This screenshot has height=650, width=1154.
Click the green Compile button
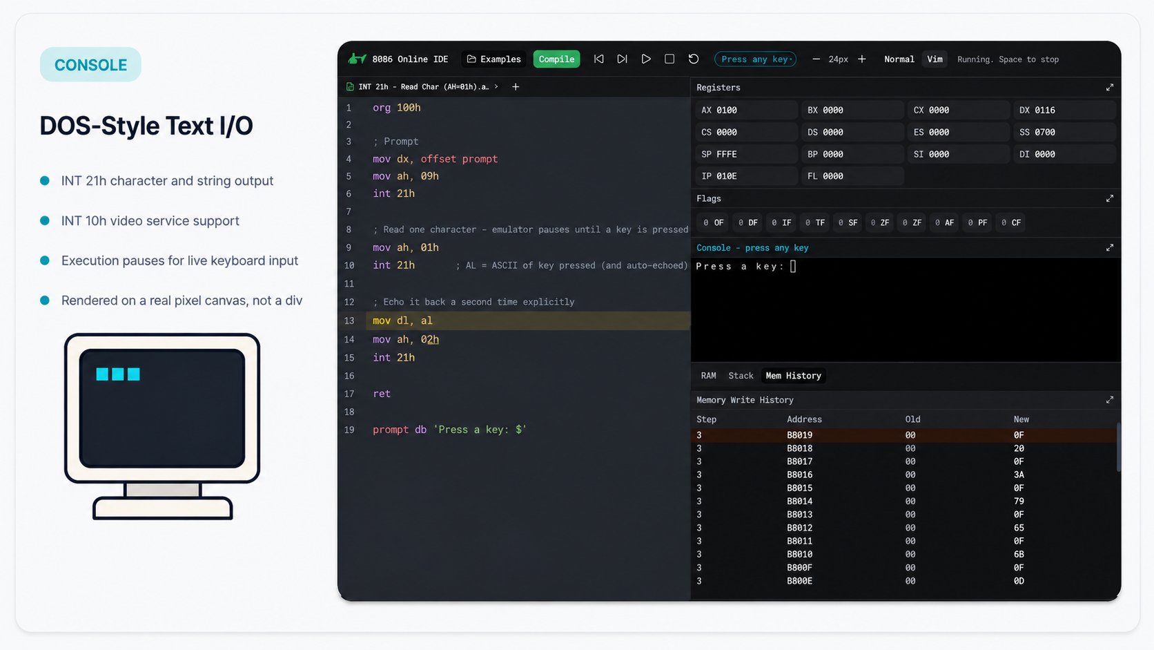556,59
